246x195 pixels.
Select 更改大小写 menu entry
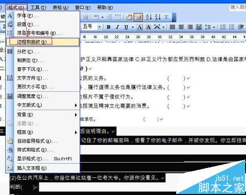(x=43, y=87)
